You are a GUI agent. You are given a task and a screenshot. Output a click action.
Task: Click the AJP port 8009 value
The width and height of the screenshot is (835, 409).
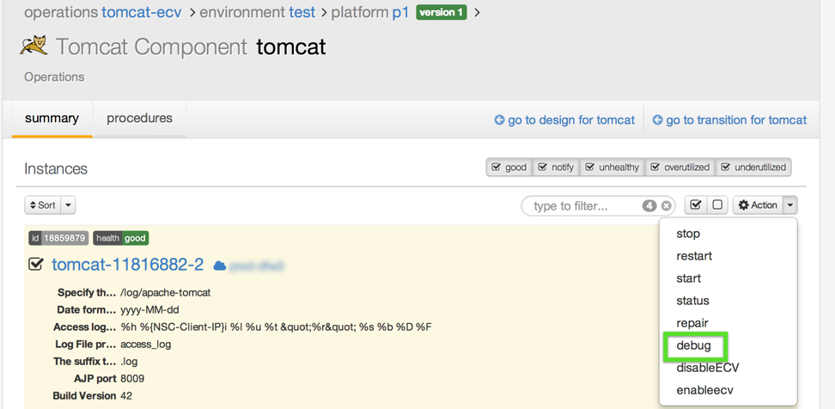point(132,379)
